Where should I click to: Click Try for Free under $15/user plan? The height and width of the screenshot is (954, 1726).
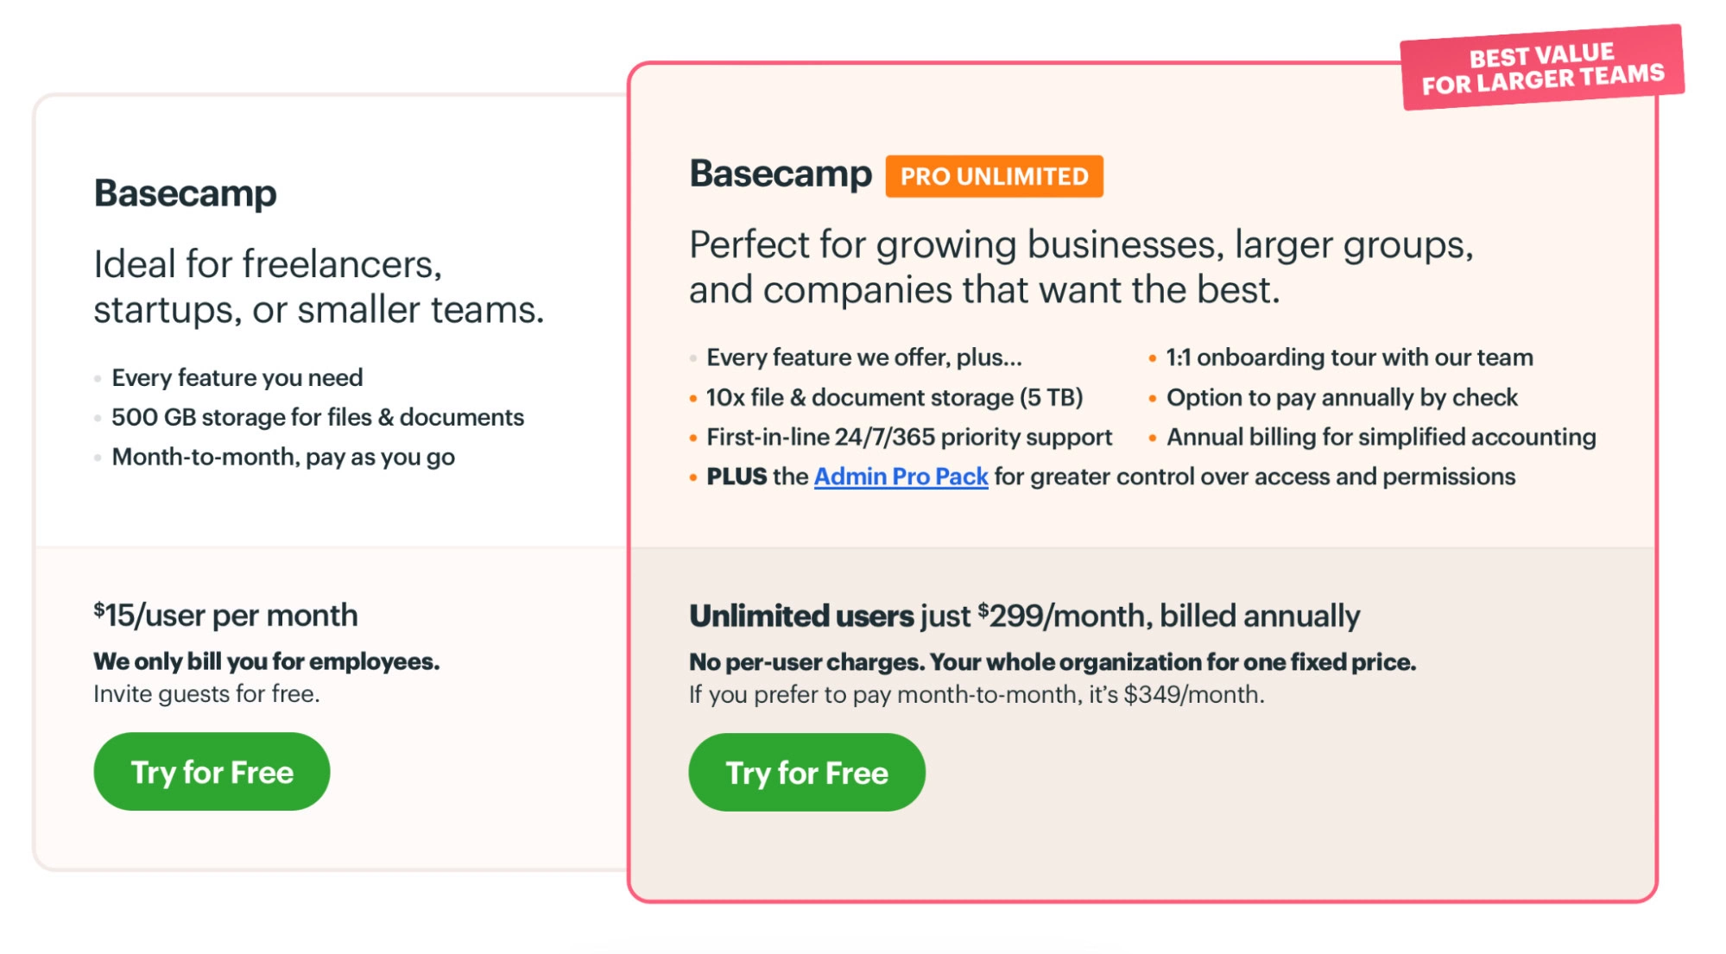212,772
